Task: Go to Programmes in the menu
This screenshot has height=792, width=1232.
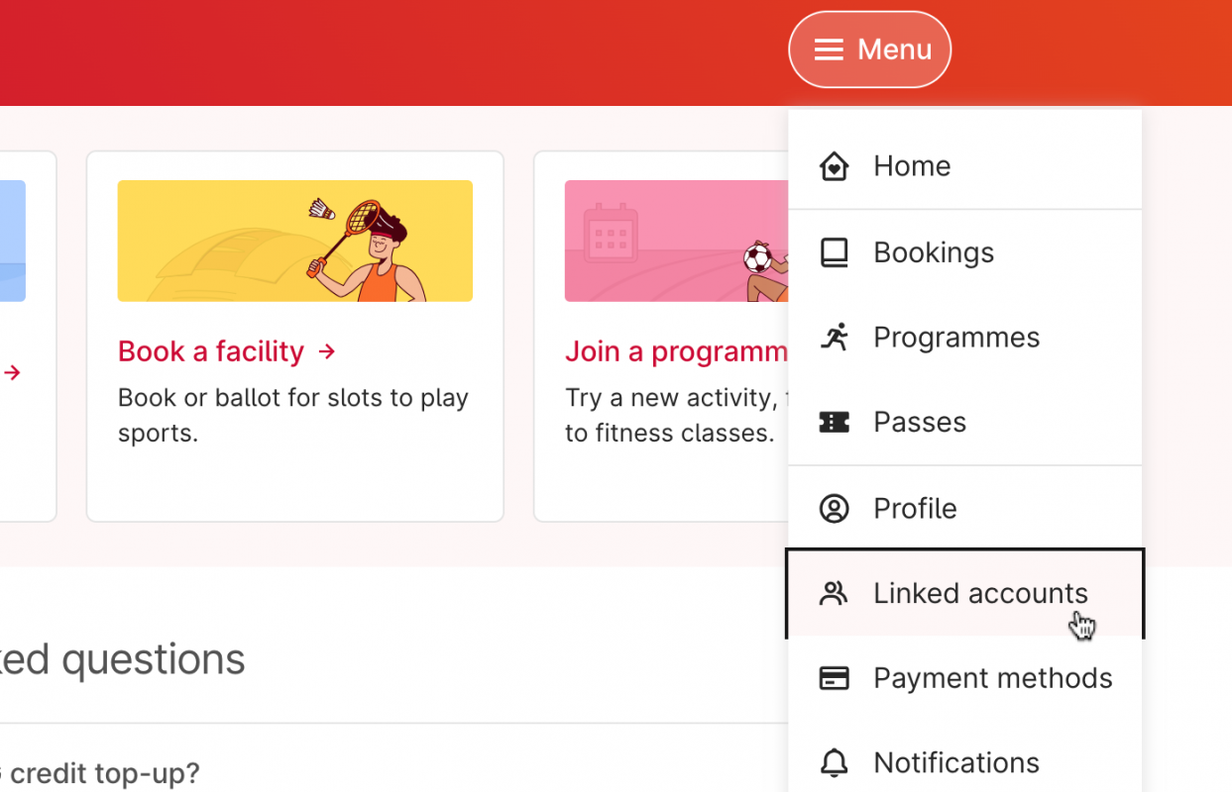Action: 955,338
